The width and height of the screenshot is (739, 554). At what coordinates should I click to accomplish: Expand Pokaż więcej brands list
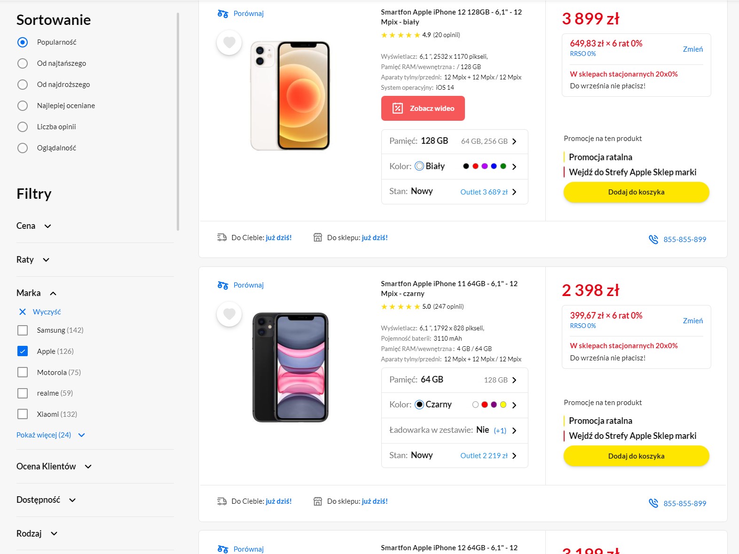pos(51,435)
